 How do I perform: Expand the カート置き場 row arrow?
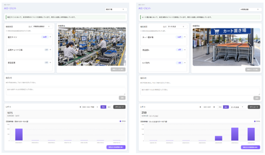185,37
